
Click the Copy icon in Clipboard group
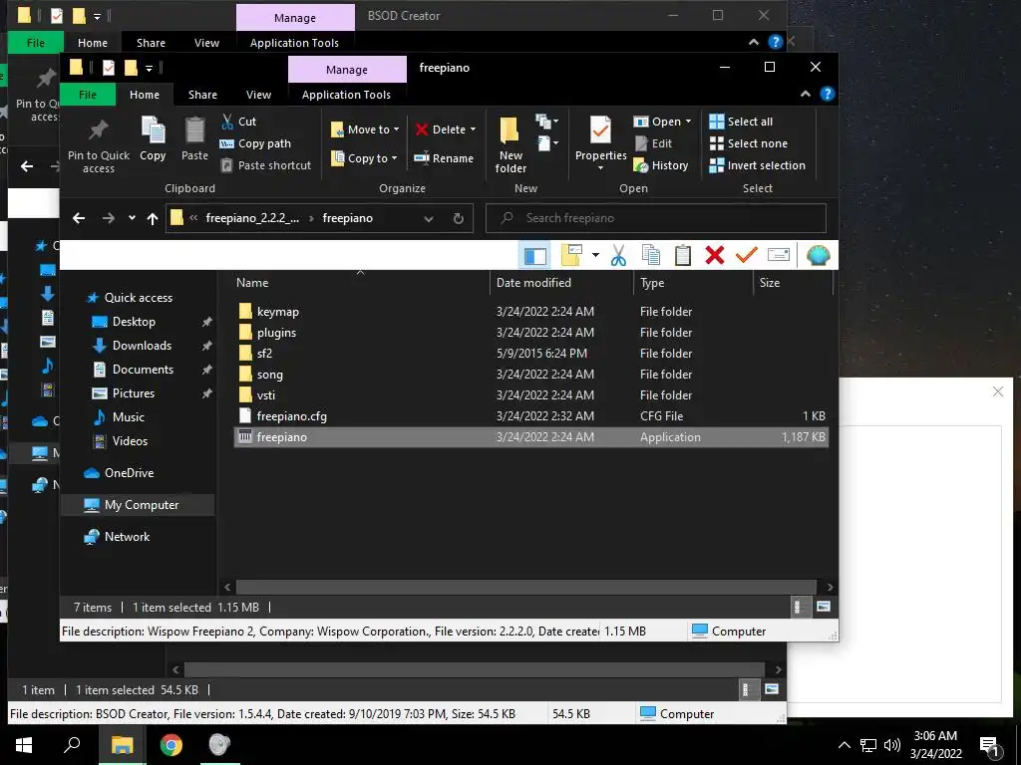(x=153, y=138)
